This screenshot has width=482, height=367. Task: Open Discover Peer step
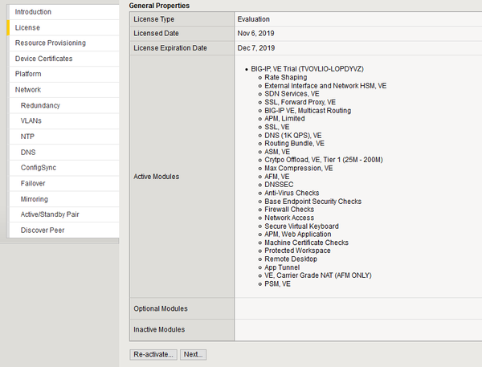pos(42,230)
